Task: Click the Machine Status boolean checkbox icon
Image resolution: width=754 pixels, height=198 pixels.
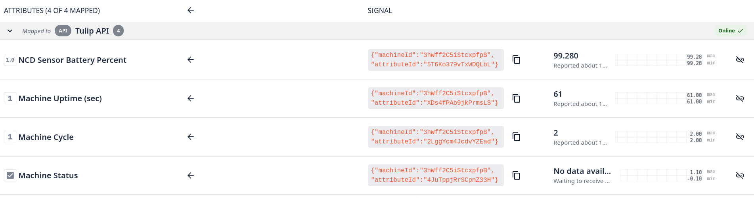Action: pyautogui.click(x=10, y=175)
